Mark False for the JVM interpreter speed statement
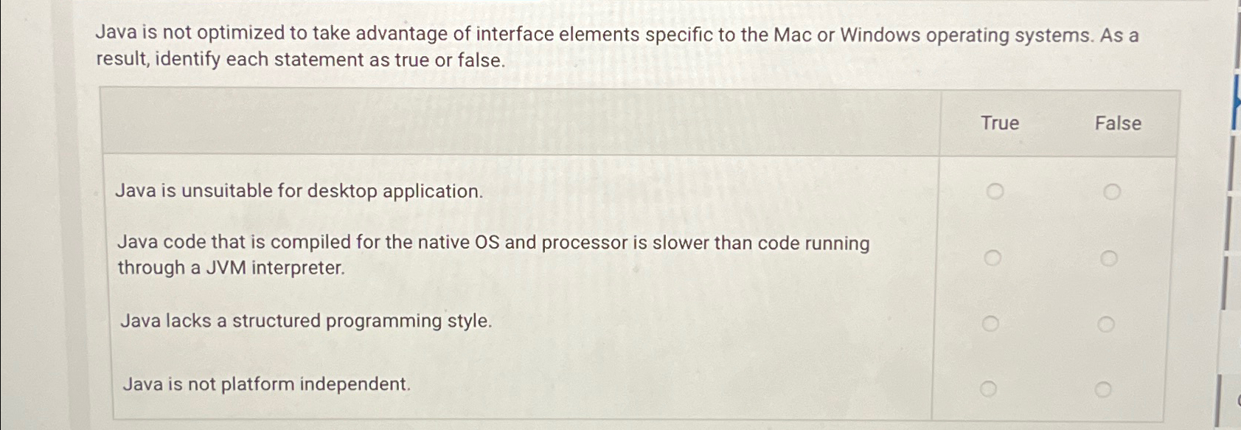 [1110, 257]
